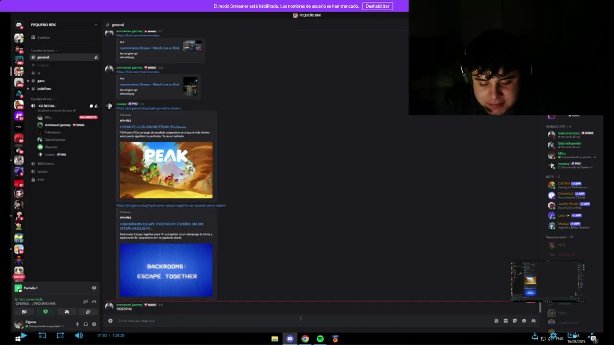Disconnect from voice with hang-up icon

pos(94,301)
